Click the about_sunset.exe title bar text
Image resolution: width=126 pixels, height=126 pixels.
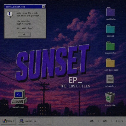click(15, 7)
